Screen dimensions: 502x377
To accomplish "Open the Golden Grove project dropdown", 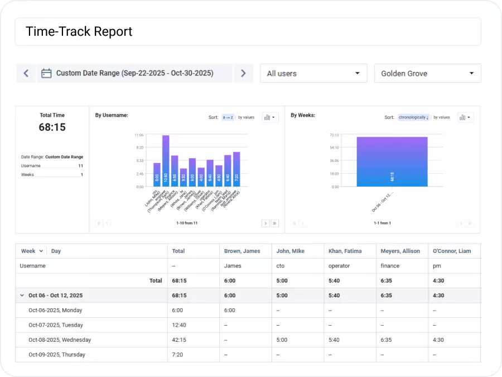I will pos(427,73).
